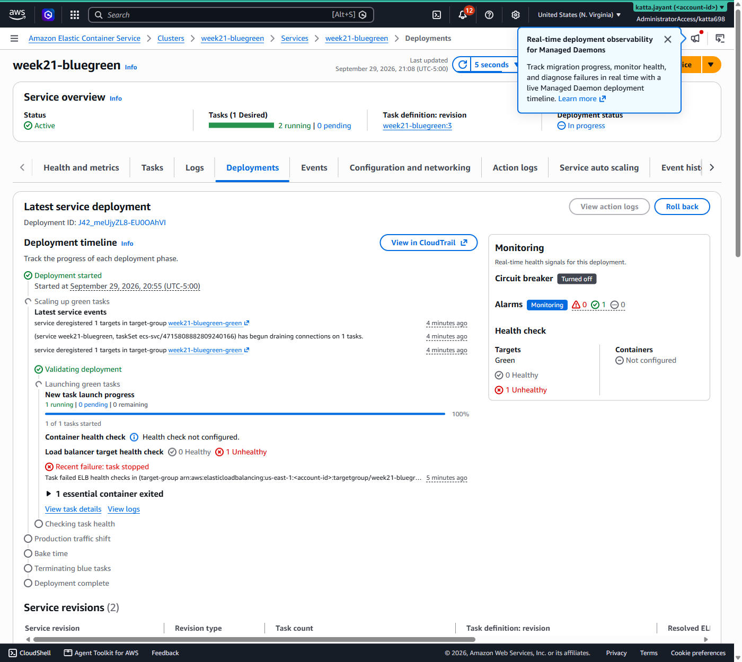
Task: Open the orange split button dropdown arrow
Action: pos(711,65)
